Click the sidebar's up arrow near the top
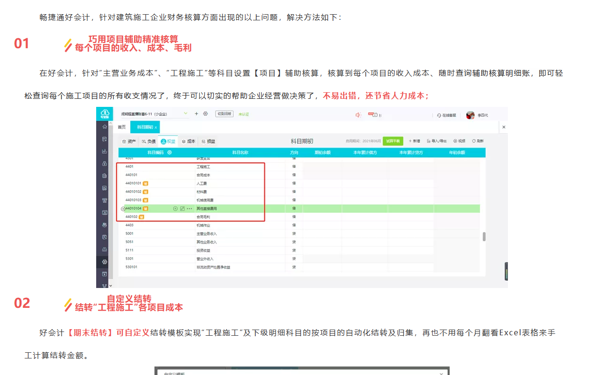The height and width of the screenshot is (375, 606). pos(111,123)
